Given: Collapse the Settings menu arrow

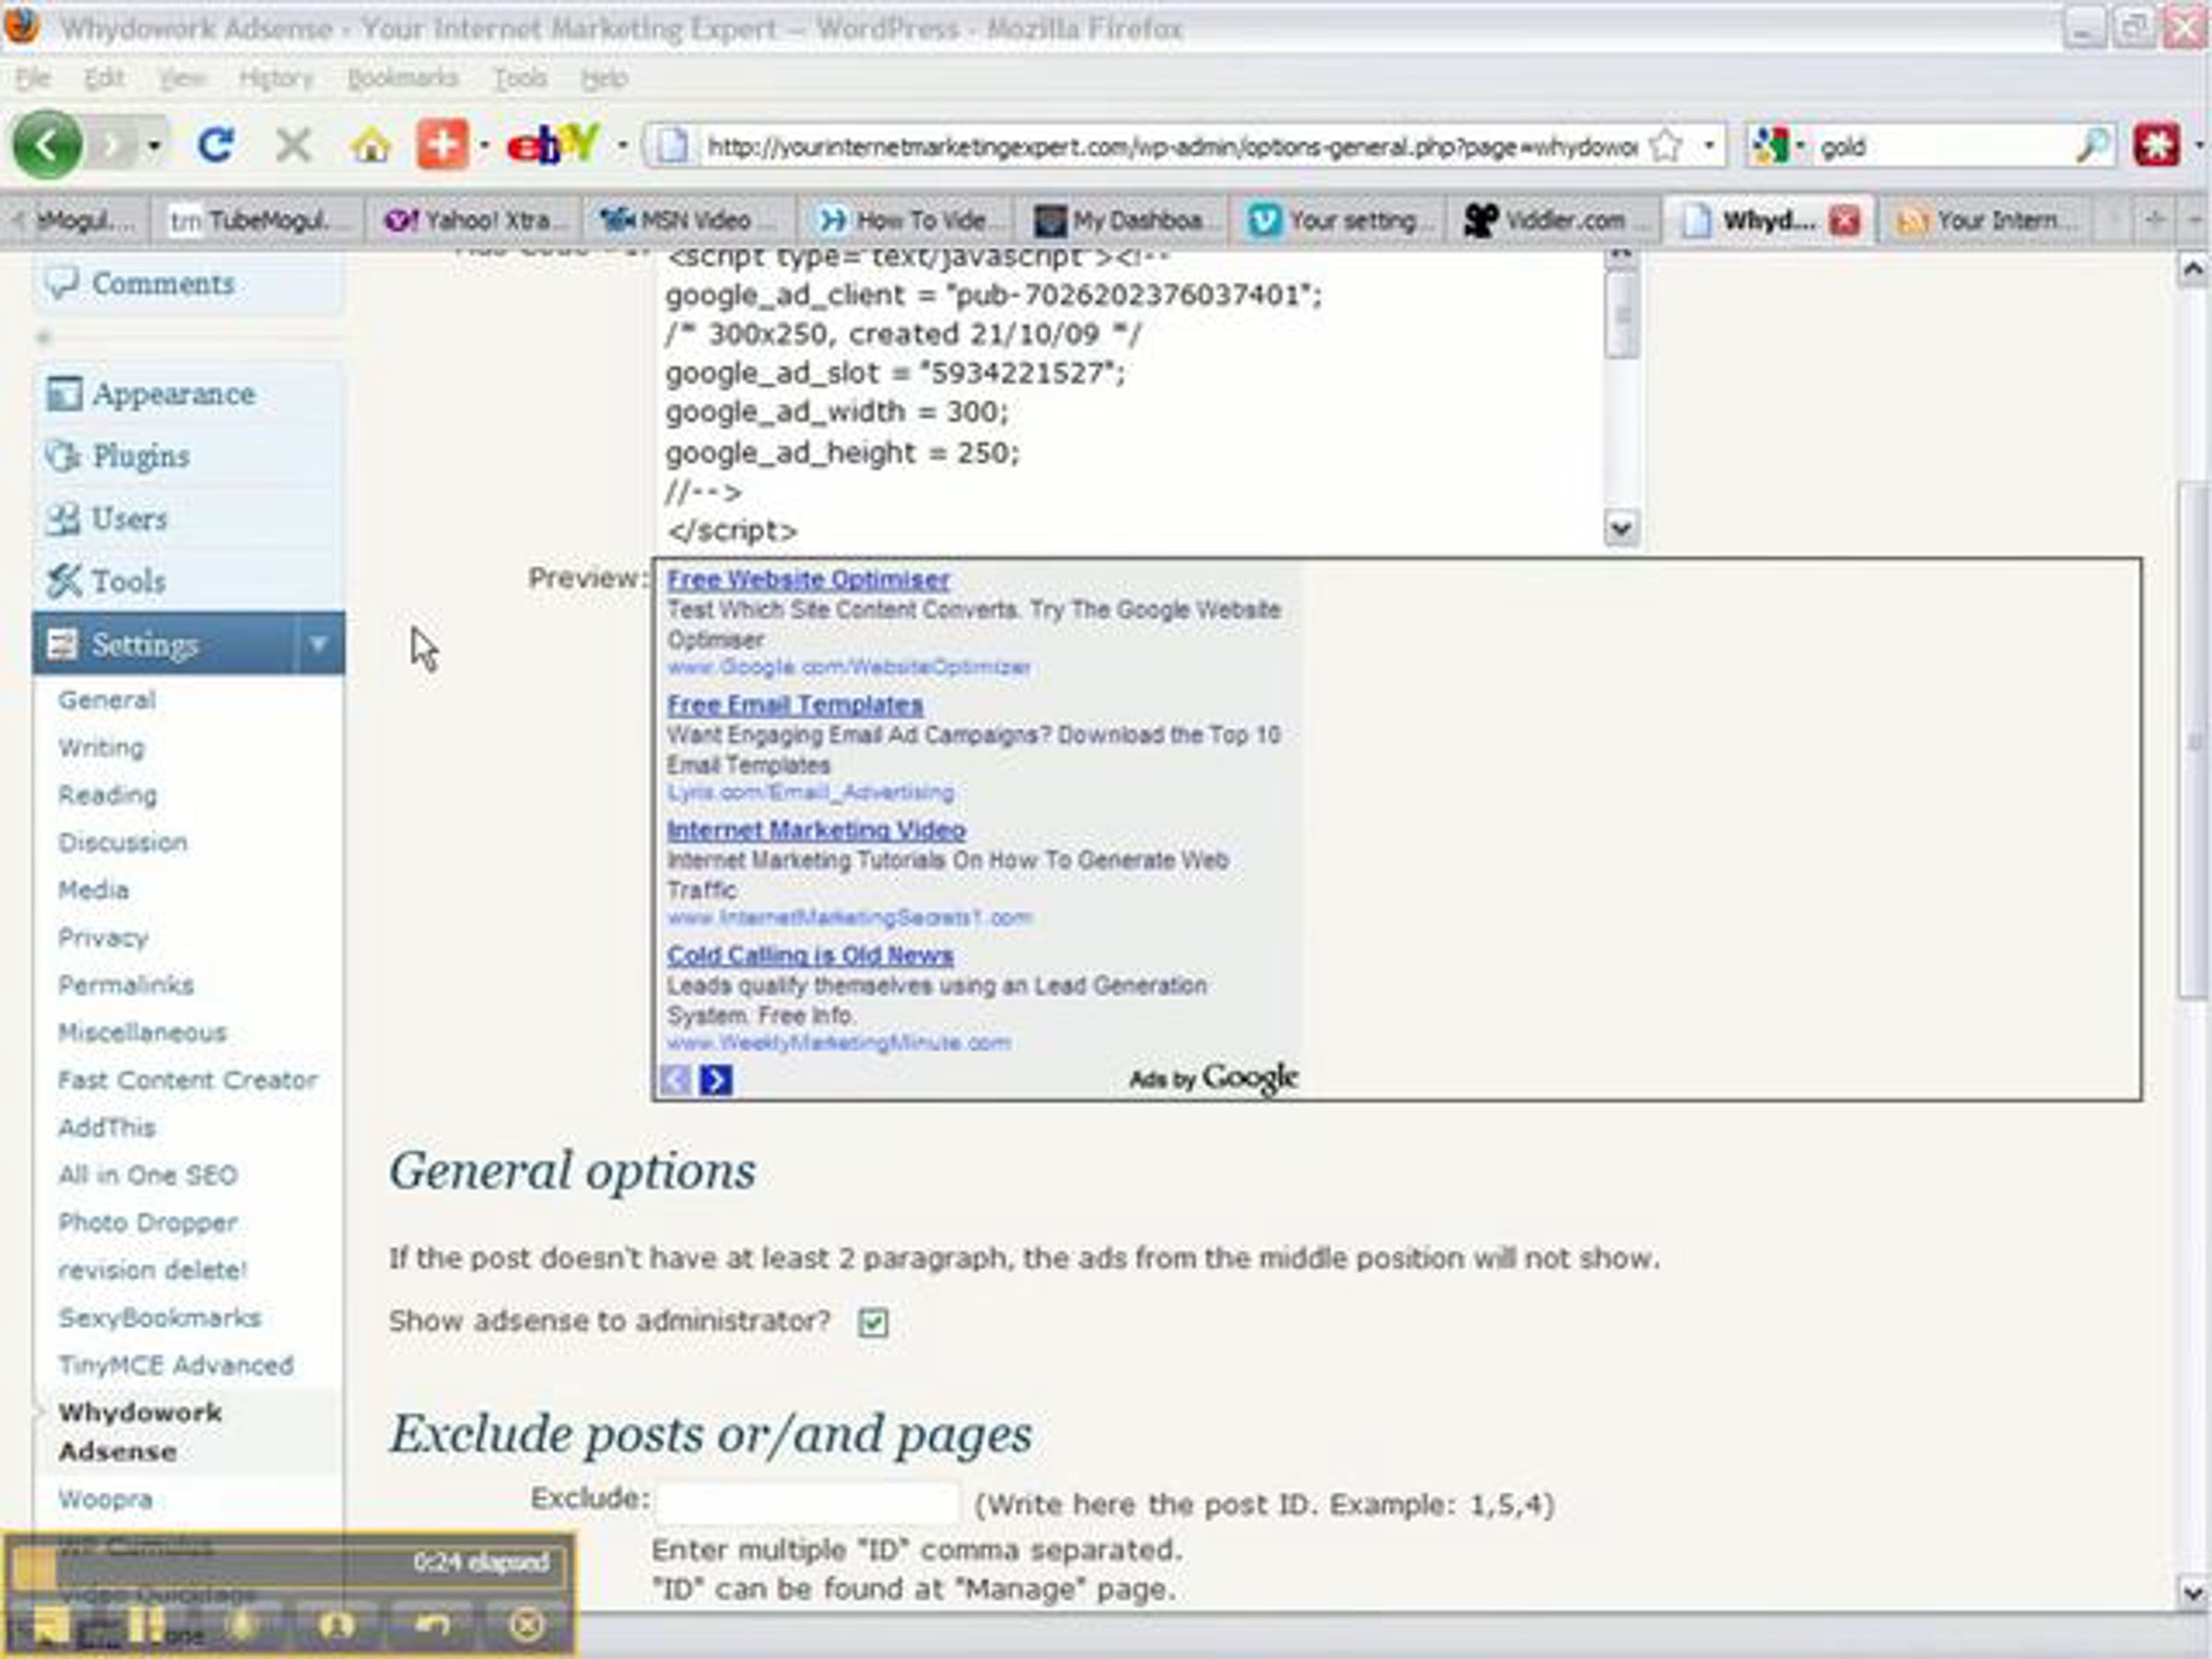Looking at the screenshot, I should tap(318, 644).
